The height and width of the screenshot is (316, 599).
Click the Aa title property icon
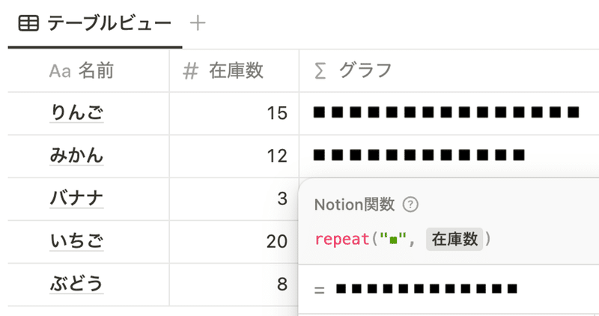pyautogui.click(x=60, y=71)
